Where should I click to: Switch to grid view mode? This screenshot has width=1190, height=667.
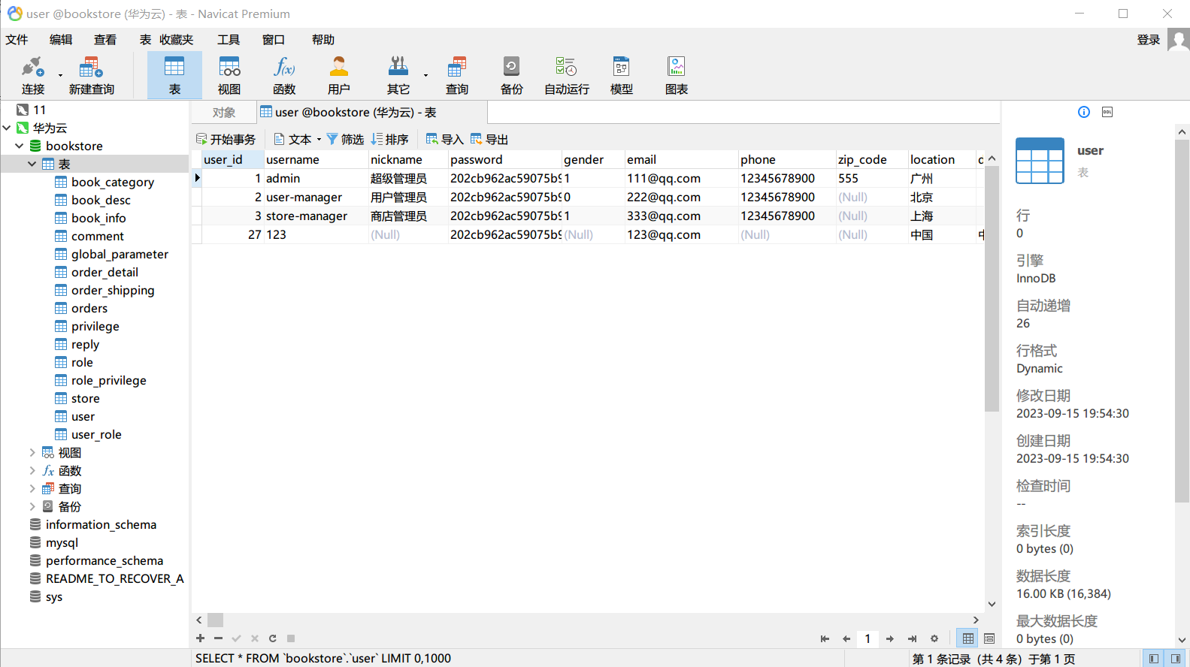(968, 638)
